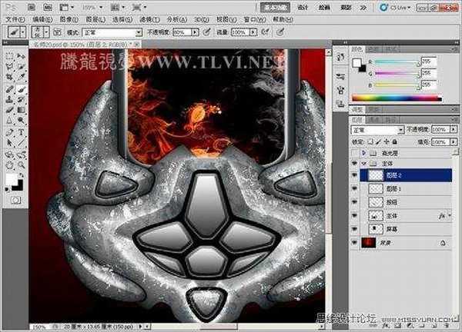Toggle tablet pressure for size
The height and width of the screenshot is (332, 462).
click(280, 32)
